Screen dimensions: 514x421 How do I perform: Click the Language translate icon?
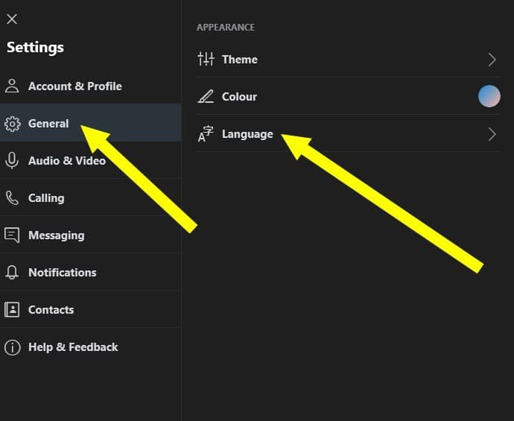coord(206,134)
